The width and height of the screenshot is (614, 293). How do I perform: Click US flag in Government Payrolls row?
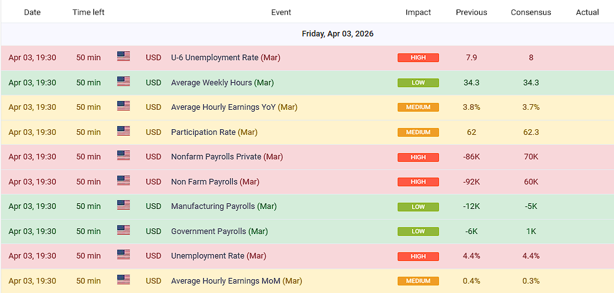tap(124, 230)
